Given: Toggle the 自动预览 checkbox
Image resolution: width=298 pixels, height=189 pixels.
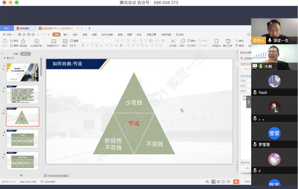Looking at the screenshot, I should pyautogui.click(x=242, y=173).
